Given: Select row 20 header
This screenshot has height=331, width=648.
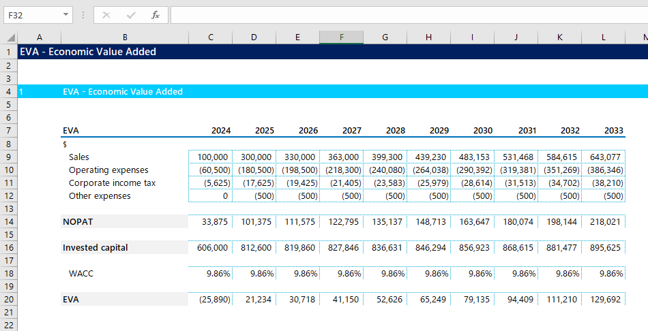Looking at the screenshot, I should 8,300.
